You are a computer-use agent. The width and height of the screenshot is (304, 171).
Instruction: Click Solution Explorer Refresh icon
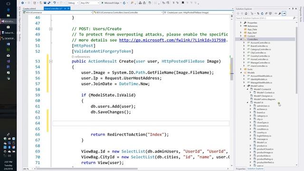click(x=262, y=13)
